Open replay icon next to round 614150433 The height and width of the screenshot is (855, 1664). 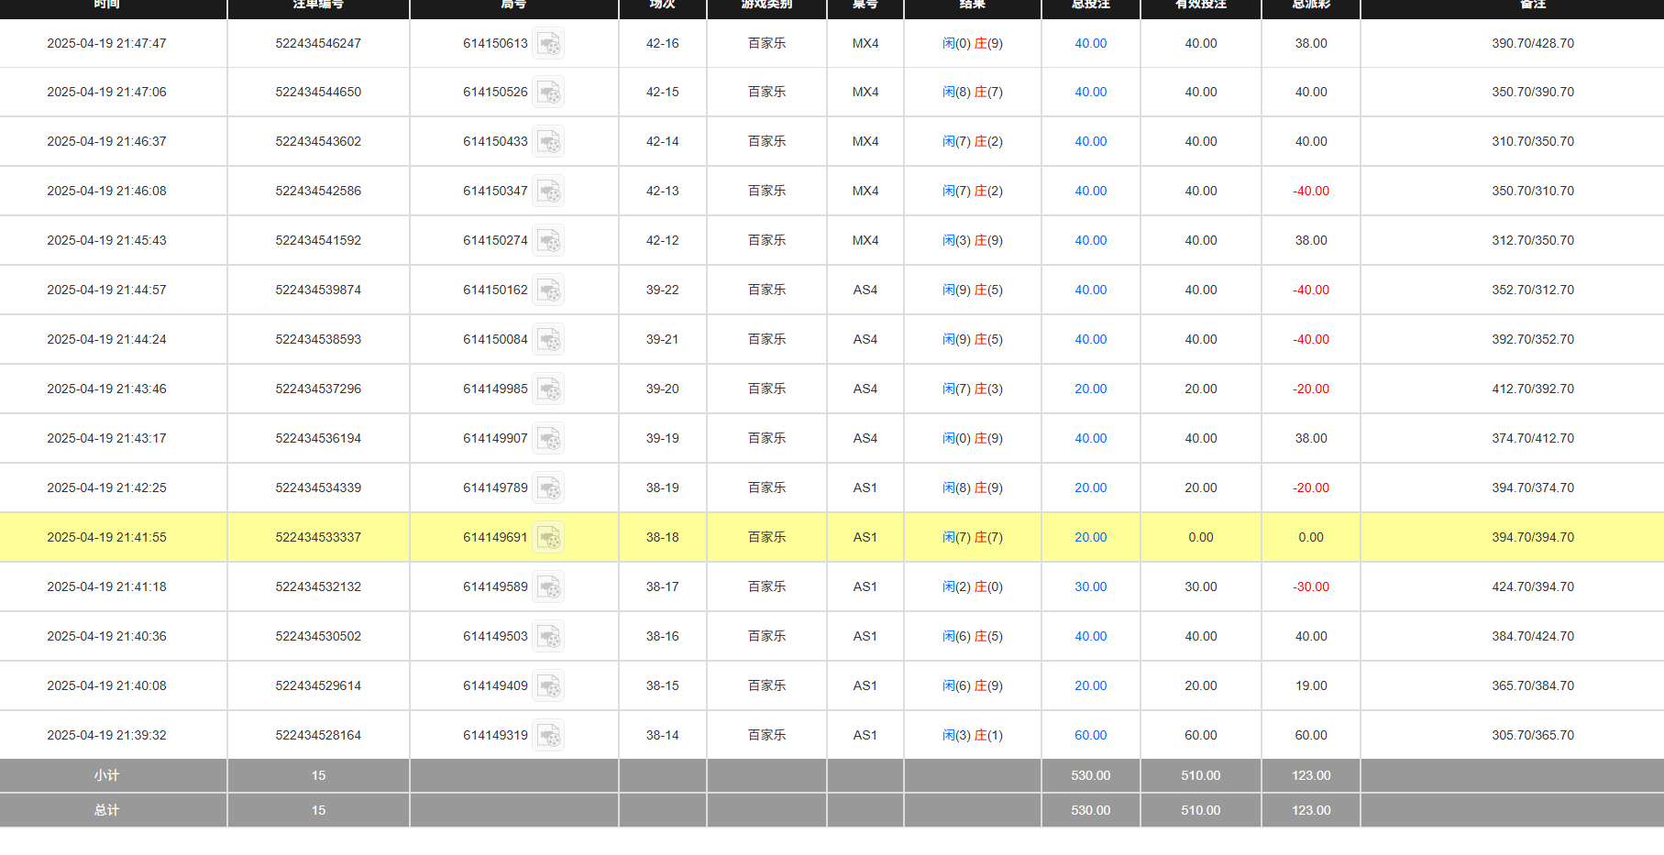548,142
